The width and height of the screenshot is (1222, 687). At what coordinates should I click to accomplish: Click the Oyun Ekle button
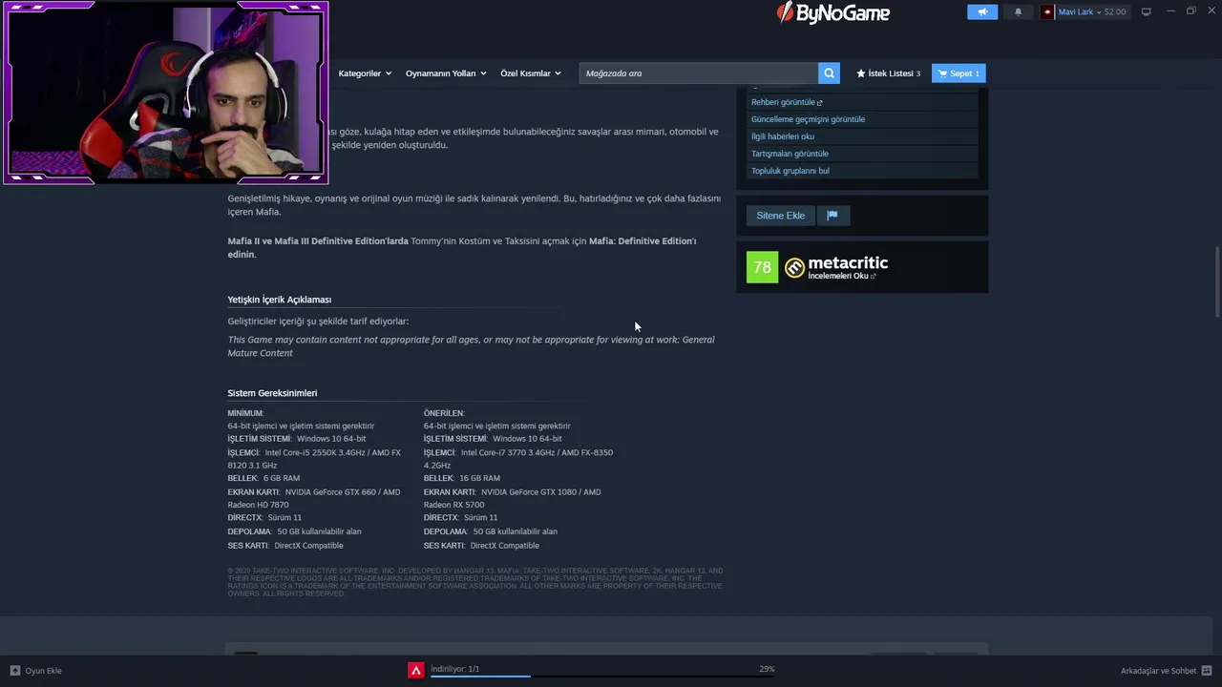pos(36,671)
